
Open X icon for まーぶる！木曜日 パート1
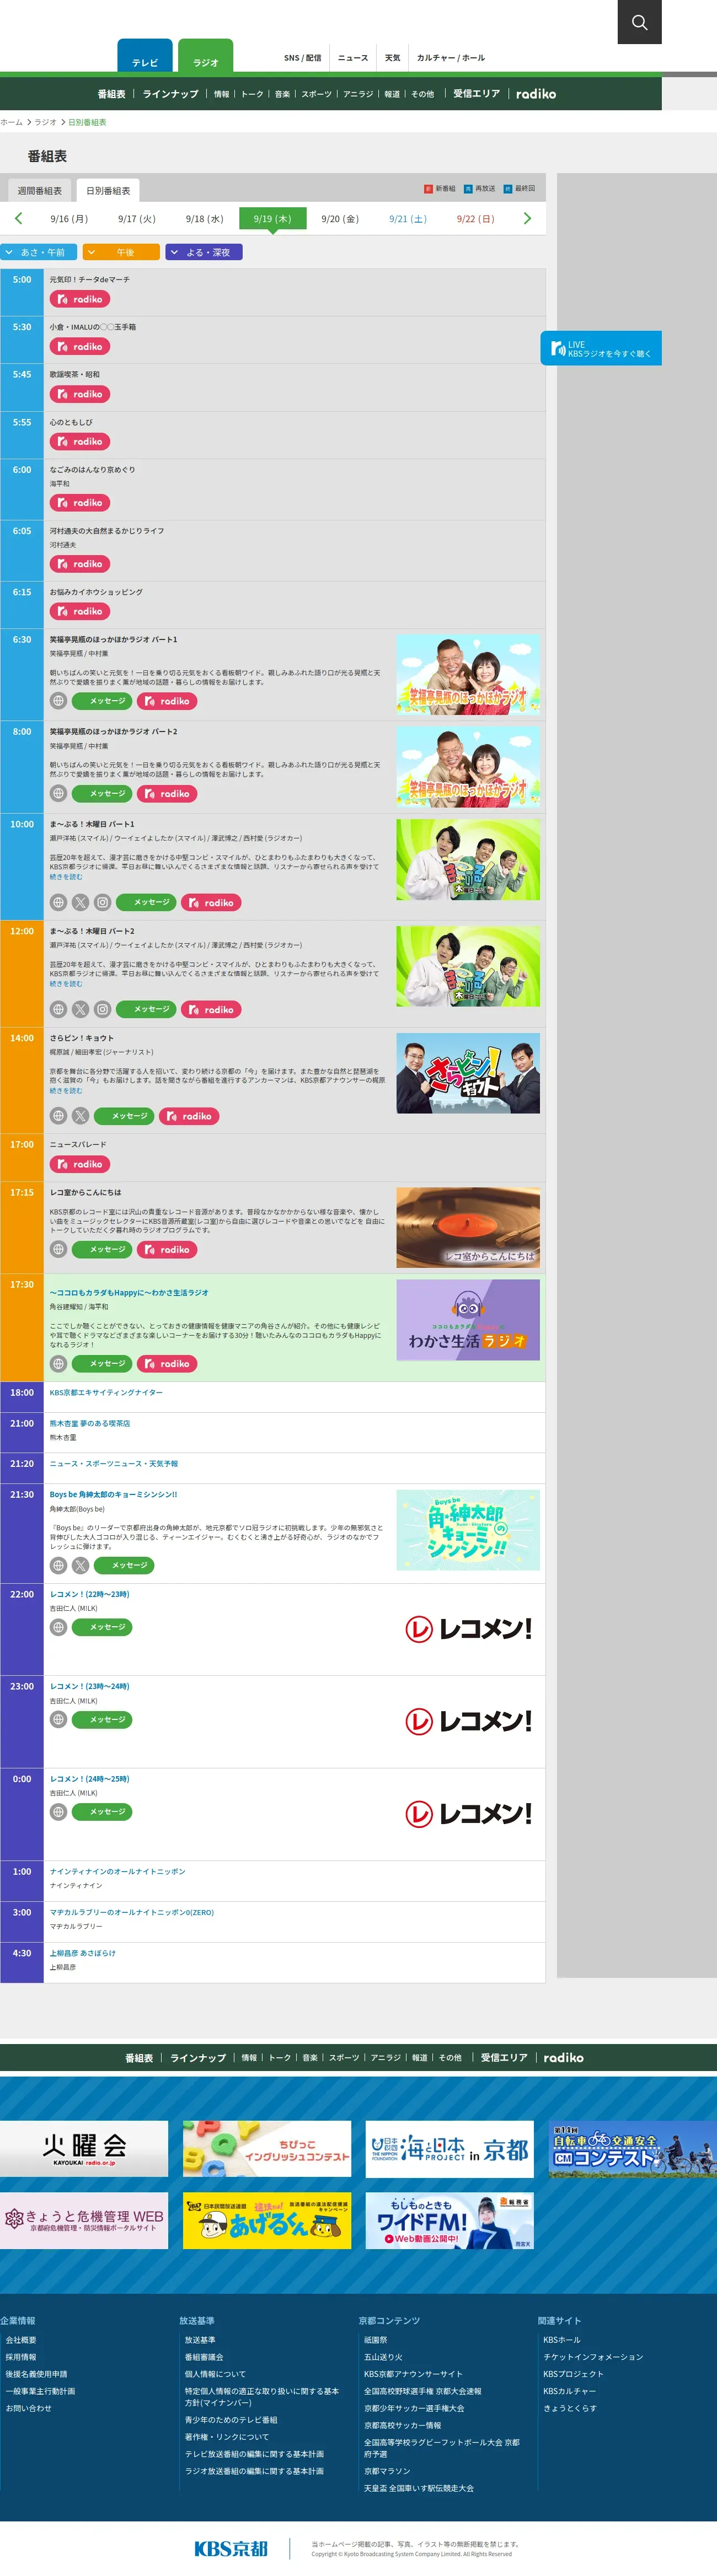point(81,902)
